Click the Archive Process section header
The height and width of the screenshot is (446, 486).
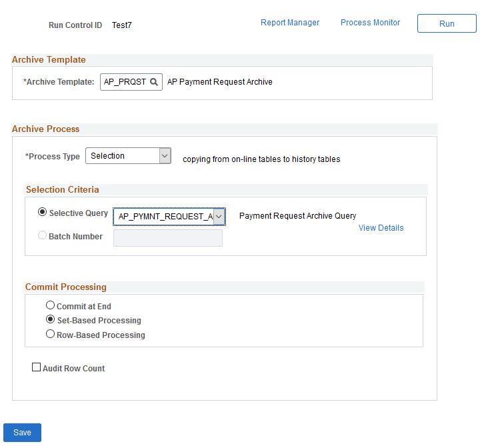pyautogui.click(x=45, y=129)
